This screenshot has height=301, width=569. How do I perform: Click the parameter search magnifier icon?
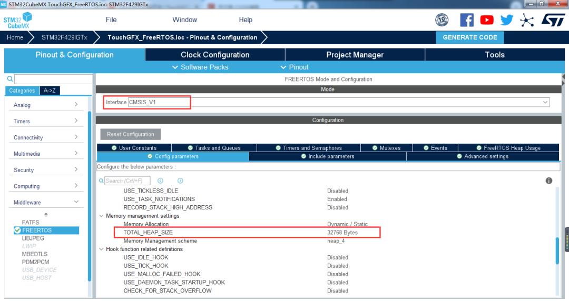(x=101, y=180)
